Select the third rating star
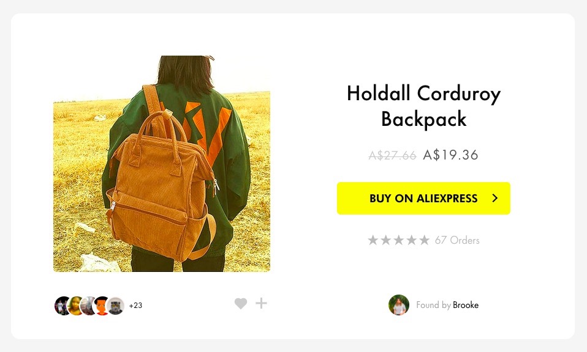The width and height of the screenshot is (587, 352). 399,240
